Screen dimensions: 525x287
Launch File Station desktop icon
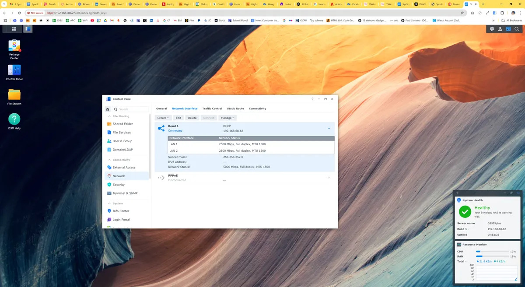[x=14, y=94]
